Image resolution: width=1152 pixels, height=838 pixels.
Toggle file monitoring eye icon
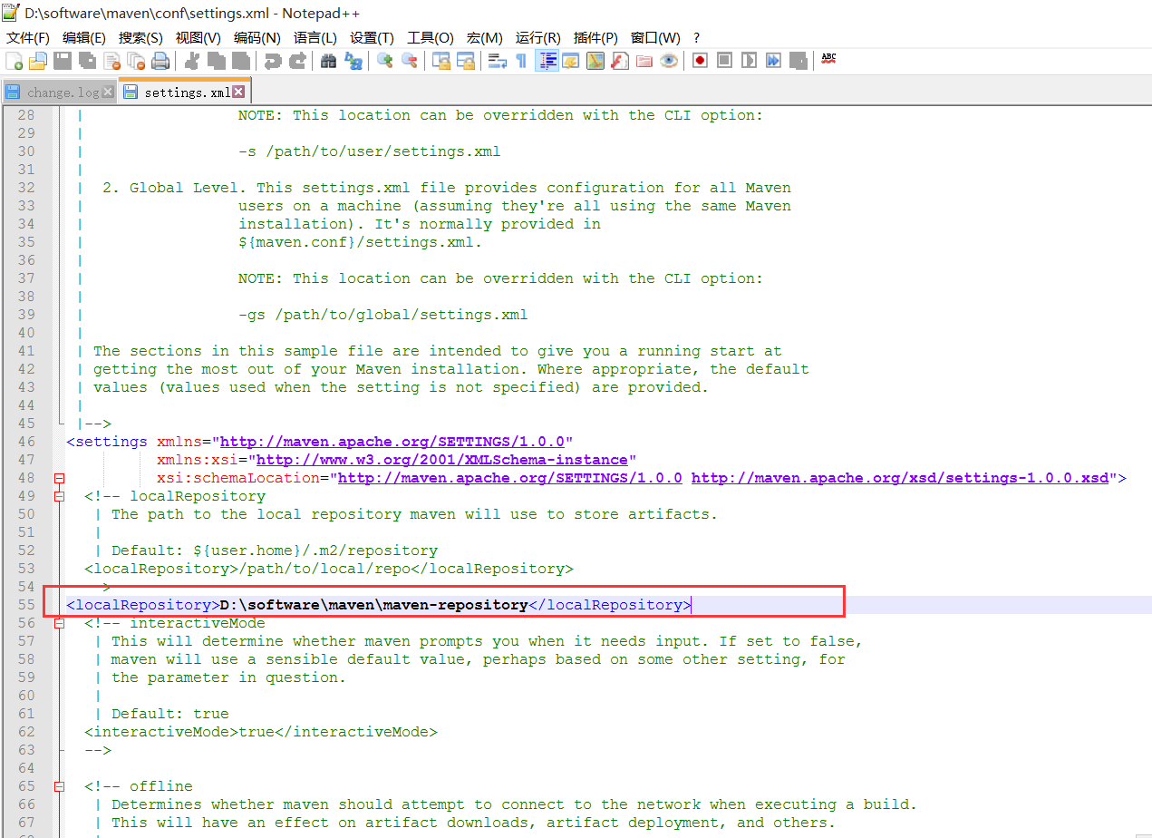(669, 61)
